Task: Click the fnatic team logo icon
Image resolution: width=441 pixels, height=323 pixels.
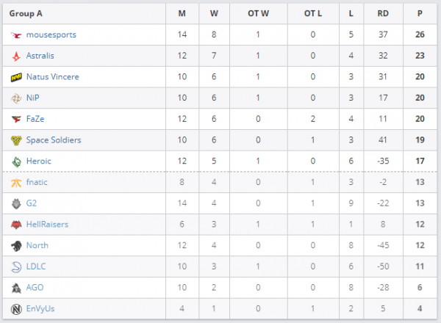Action: click(x=16, y=182)
